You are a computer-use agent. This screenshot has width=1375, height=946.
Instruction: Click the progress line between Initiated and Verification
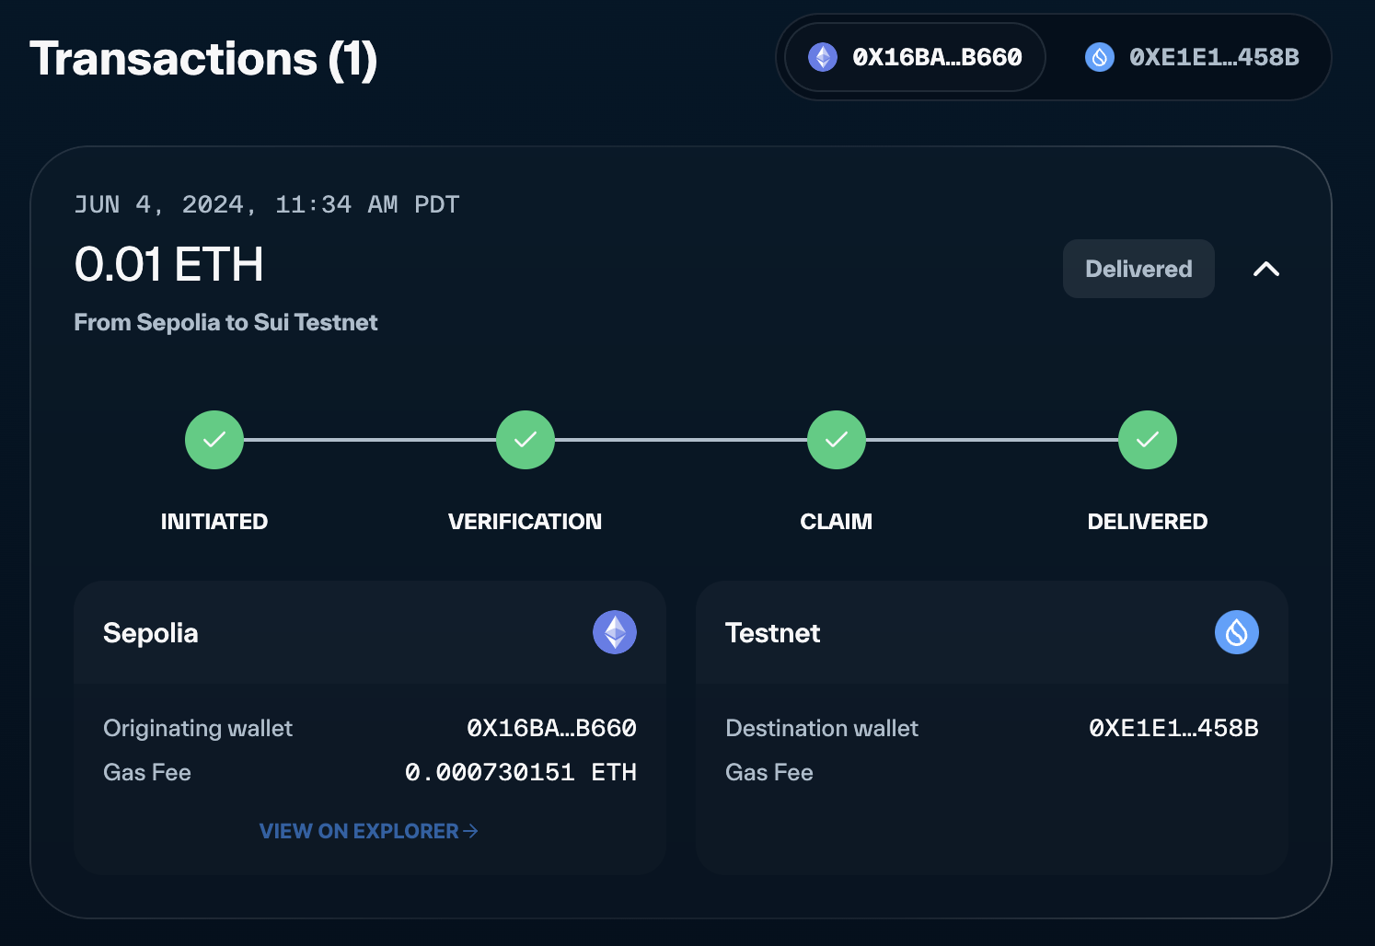(x=370, y=440)
